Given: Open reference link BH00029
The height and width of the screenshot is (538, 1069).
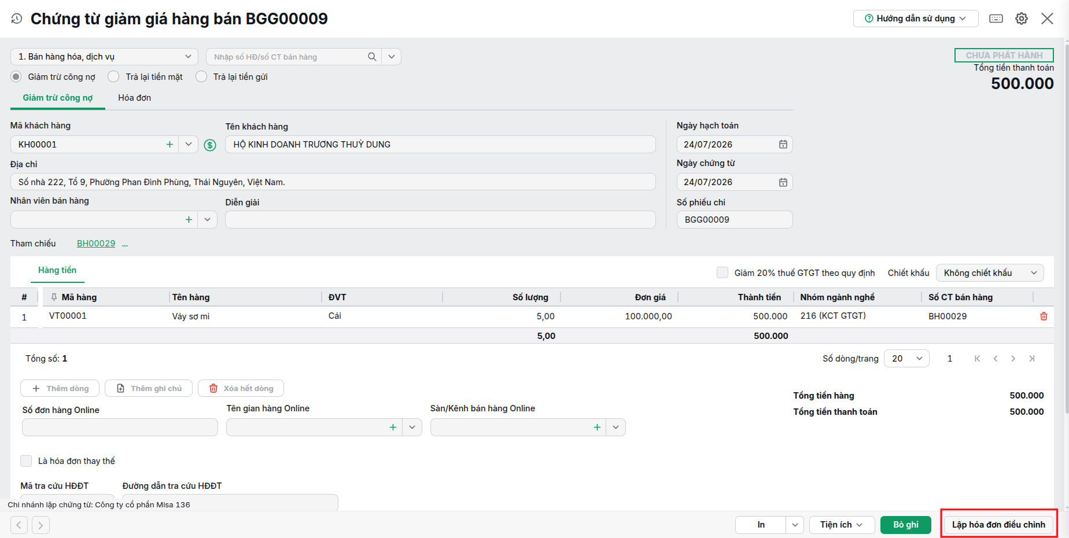Looking at the screenshot, I should click(x=96, y=244).
